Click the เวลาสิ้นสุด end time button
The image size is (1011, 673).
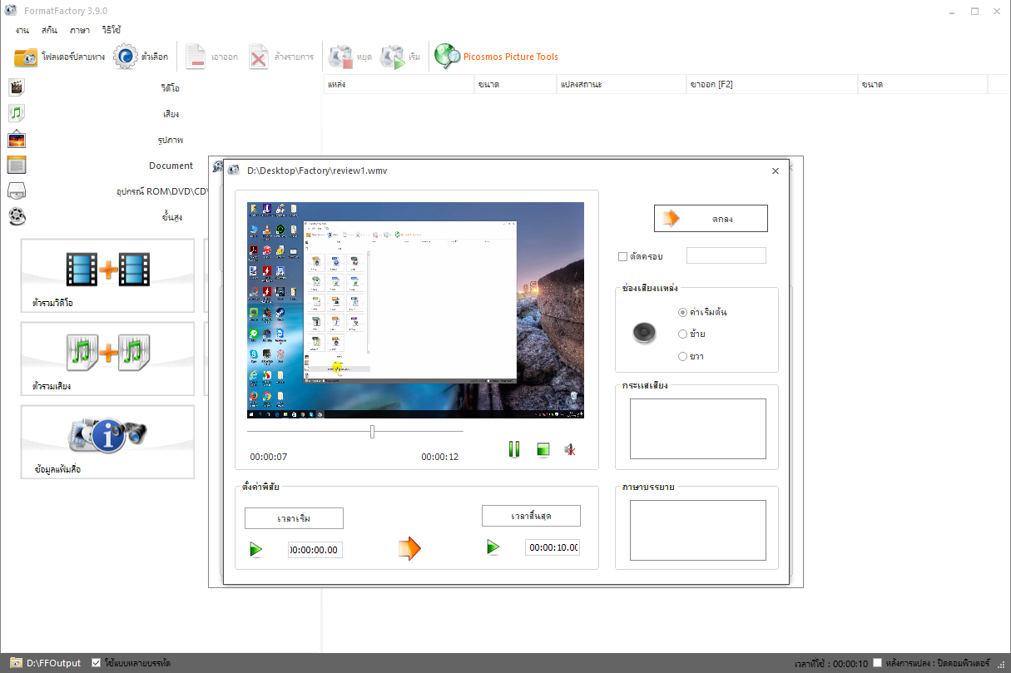[531, 516]
